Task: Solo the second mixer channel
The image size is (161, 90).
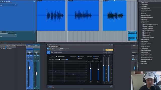Action: pyautogui.click(x=38, y=57)
